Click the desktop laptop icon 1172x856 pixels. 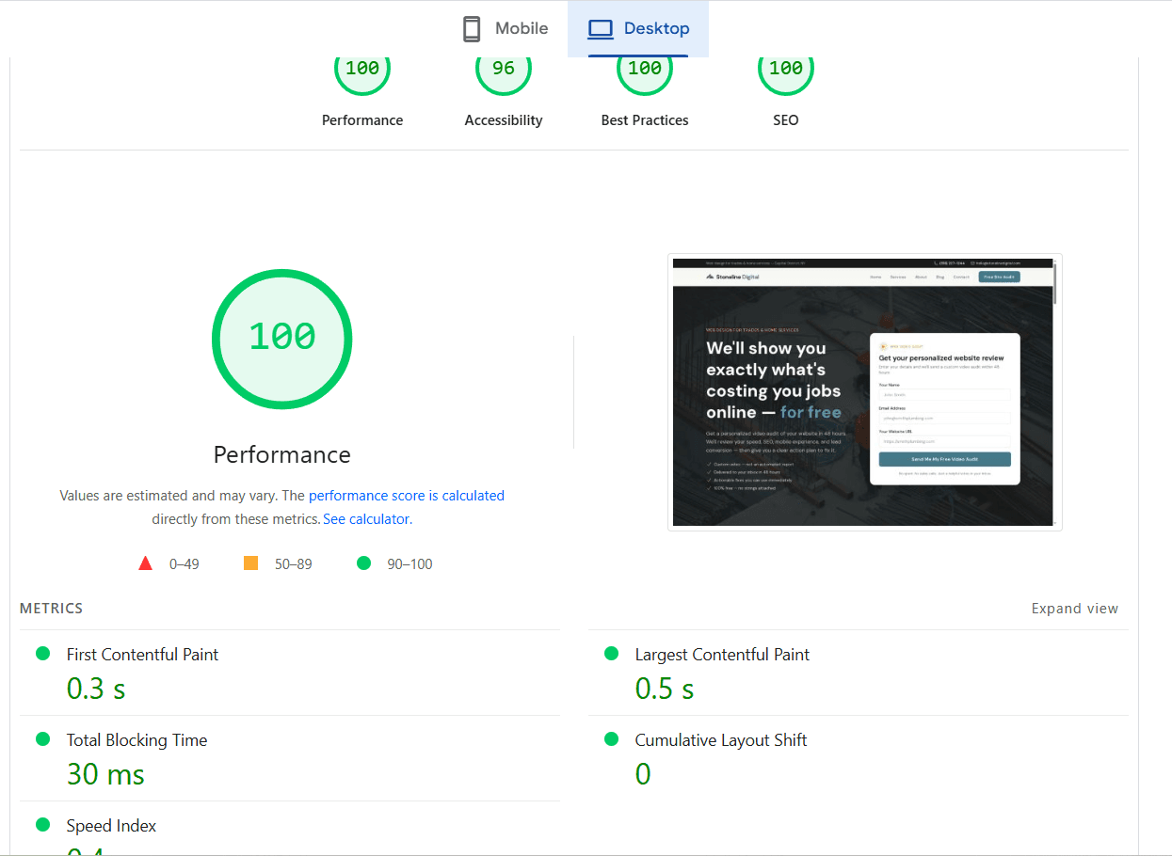[600, 29]
